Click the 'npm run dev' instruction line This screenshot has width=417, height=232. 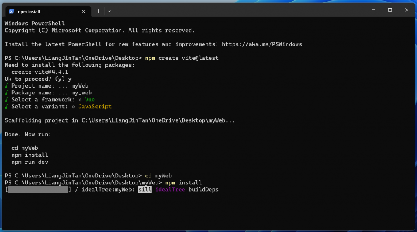pos(30,162)
